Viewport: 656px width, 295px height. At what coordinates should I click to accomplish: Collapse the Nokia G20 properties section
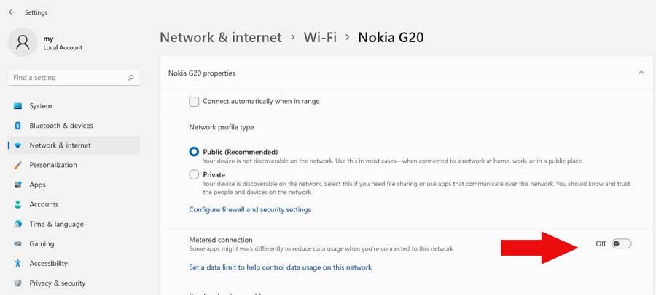pyautogui.click(x=641, y=73)
